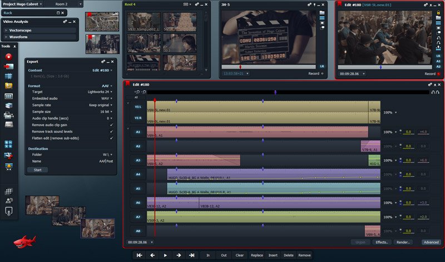
Task: Open the printer icon in Tools panel
Action: (8, 116)
